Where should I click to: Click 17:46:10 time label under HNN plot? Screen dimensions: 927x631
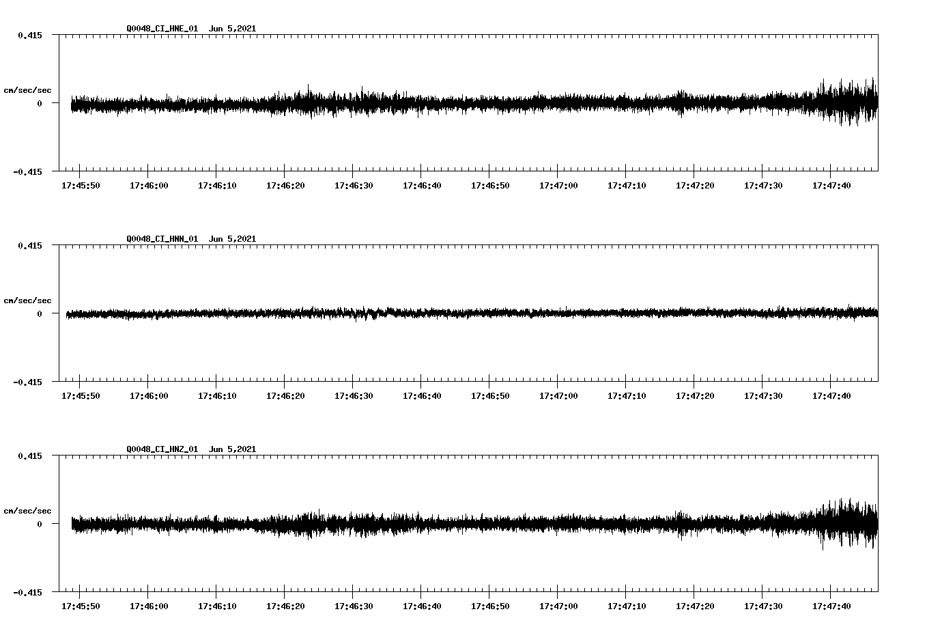coord(217,396)
